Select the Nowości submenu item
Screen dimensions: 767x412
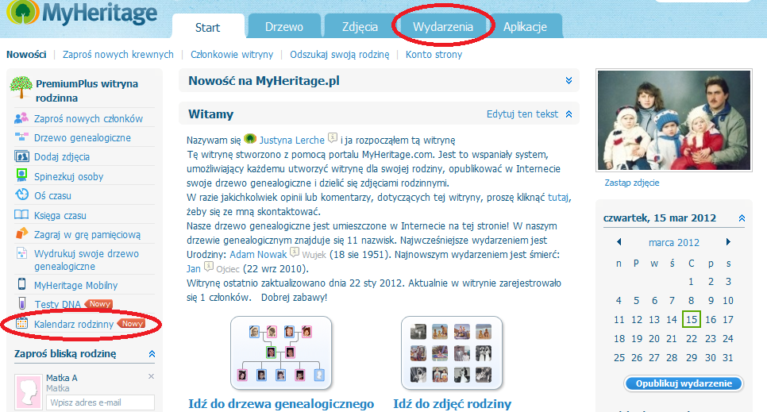click(26, 54)
